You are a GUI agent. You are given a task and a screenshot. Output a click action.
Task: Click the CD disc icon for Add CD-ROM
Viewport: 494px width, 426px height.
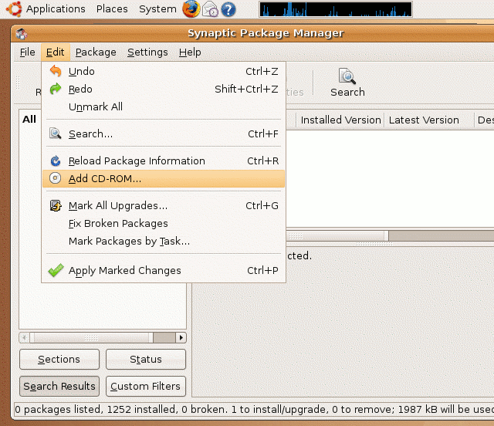[x=55, y=178]
